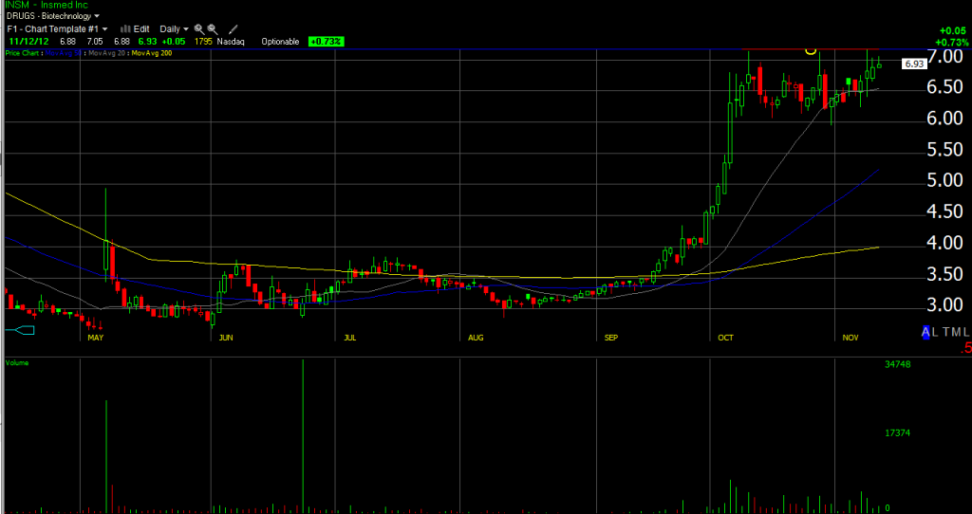Click the white 6.93 current price tag on the axis
The width and height of the screenshot is (972, 514).
coord(914,64)
